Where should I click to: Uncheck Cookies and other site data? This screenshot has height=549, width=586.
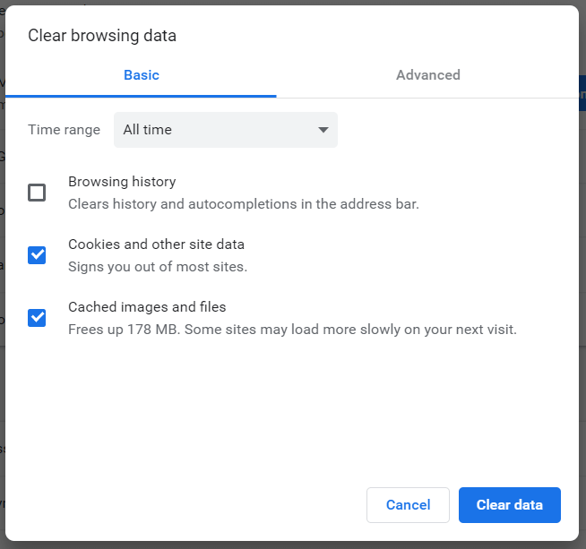37,255
